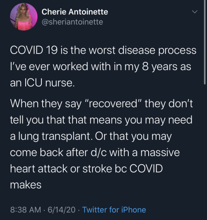Click the word "stroke" in the tweet

tap(97, 169)
